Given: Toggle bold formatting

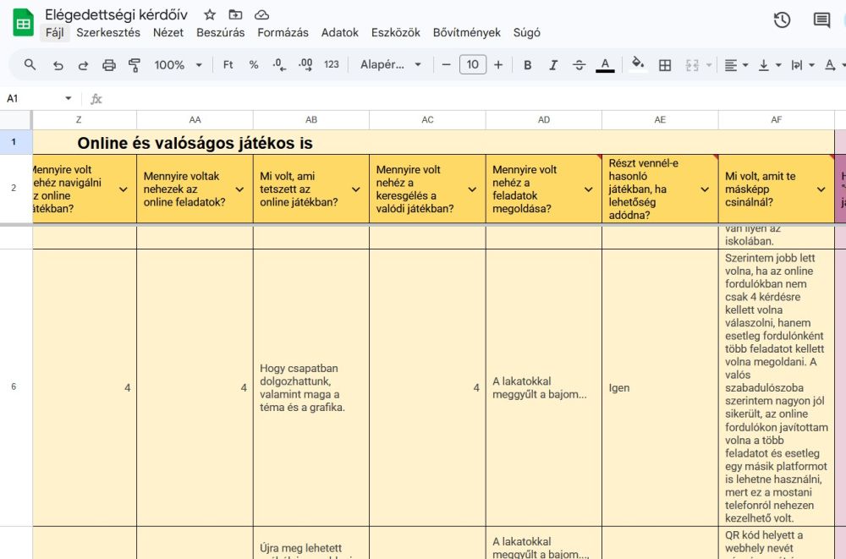Looking at the screenshot, I should (528, 65).
